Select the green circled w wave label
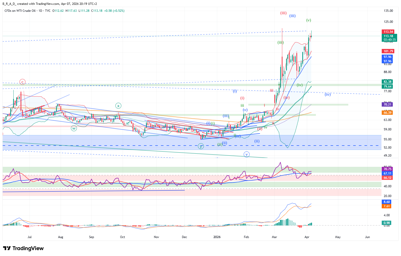 tap(74, 128)
